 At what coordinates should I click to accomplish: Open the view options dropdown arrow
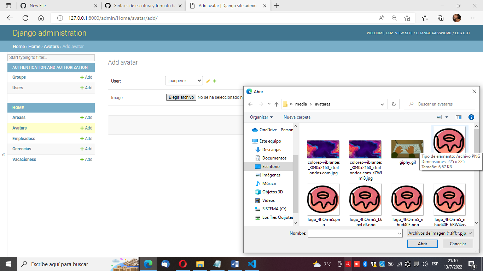tap(447, 117)
